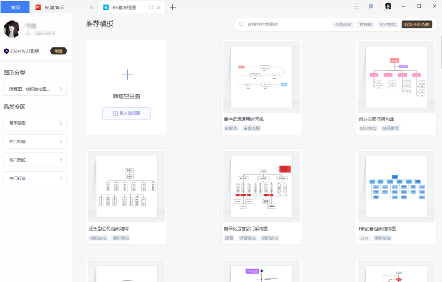
Task: Expand the 热门行业 section
Action: [x=35, y=178]
